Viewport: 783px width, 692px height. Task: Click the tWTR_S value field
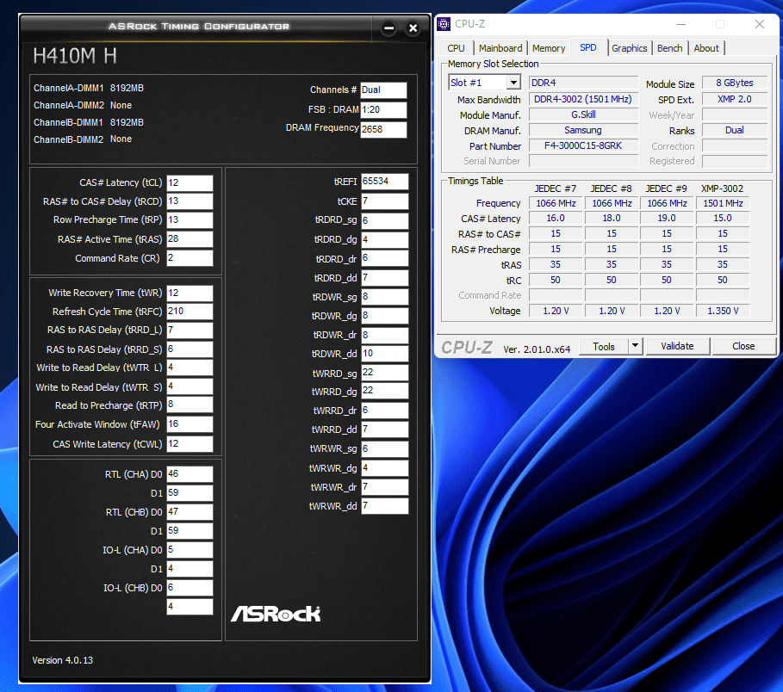click(x=190, y=386)
